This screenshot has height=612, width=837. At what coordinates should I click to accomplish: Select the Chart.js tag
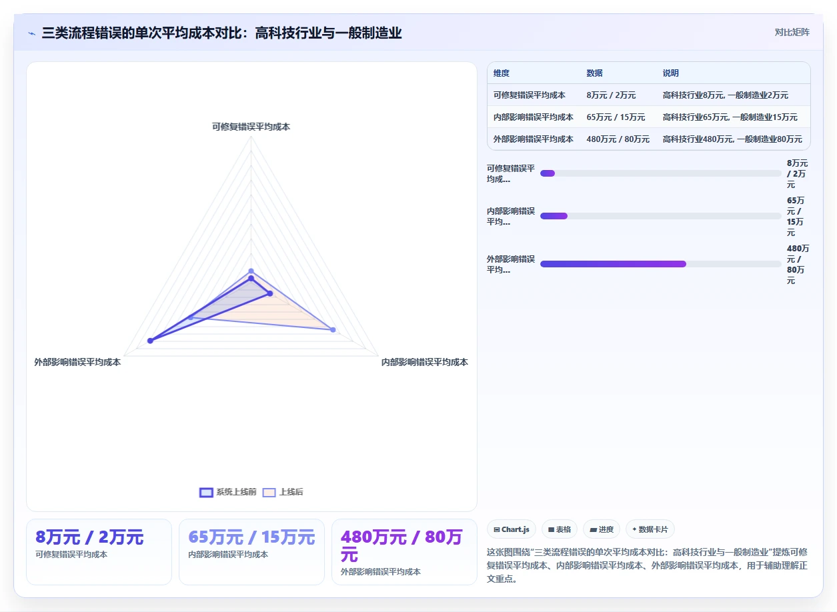(x=512, y=529)
